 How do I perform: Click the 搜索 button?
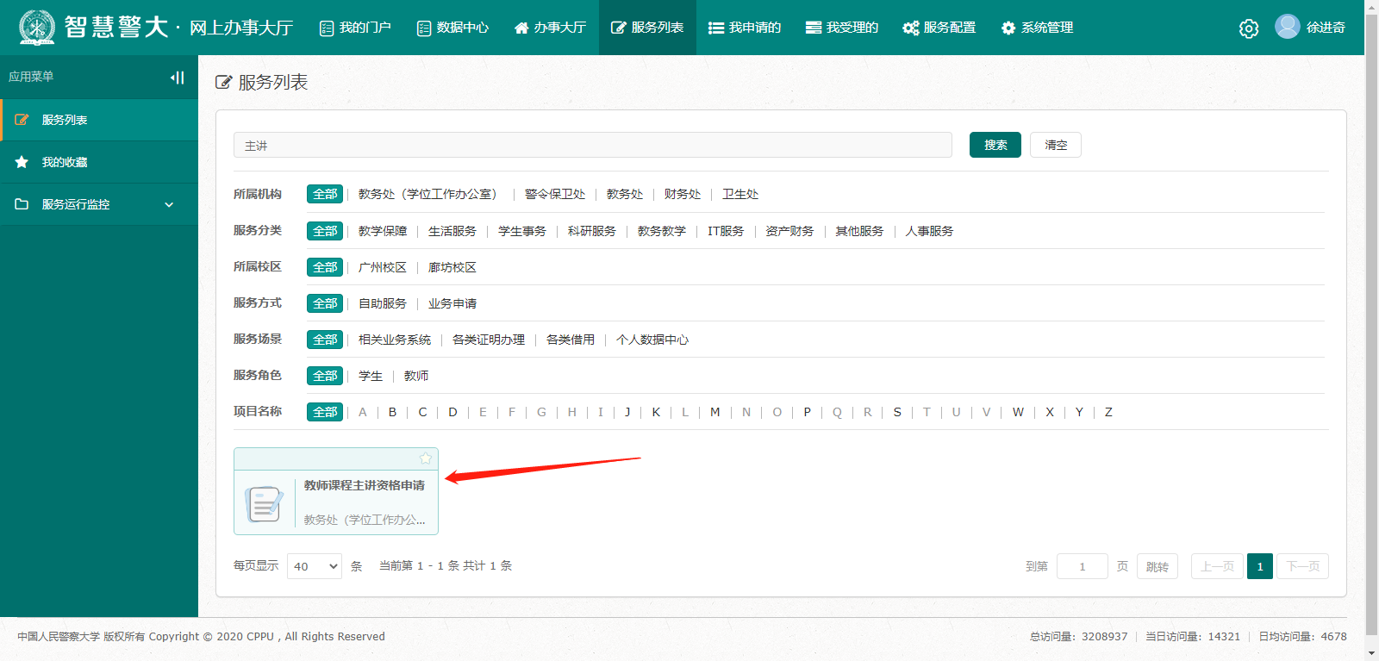(x=995, y=145)
